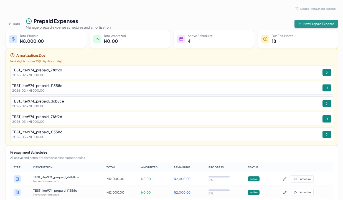The image size is (343, 200).
Task: Click Amortize button for ddb8ce schedule
Action: 302,179
